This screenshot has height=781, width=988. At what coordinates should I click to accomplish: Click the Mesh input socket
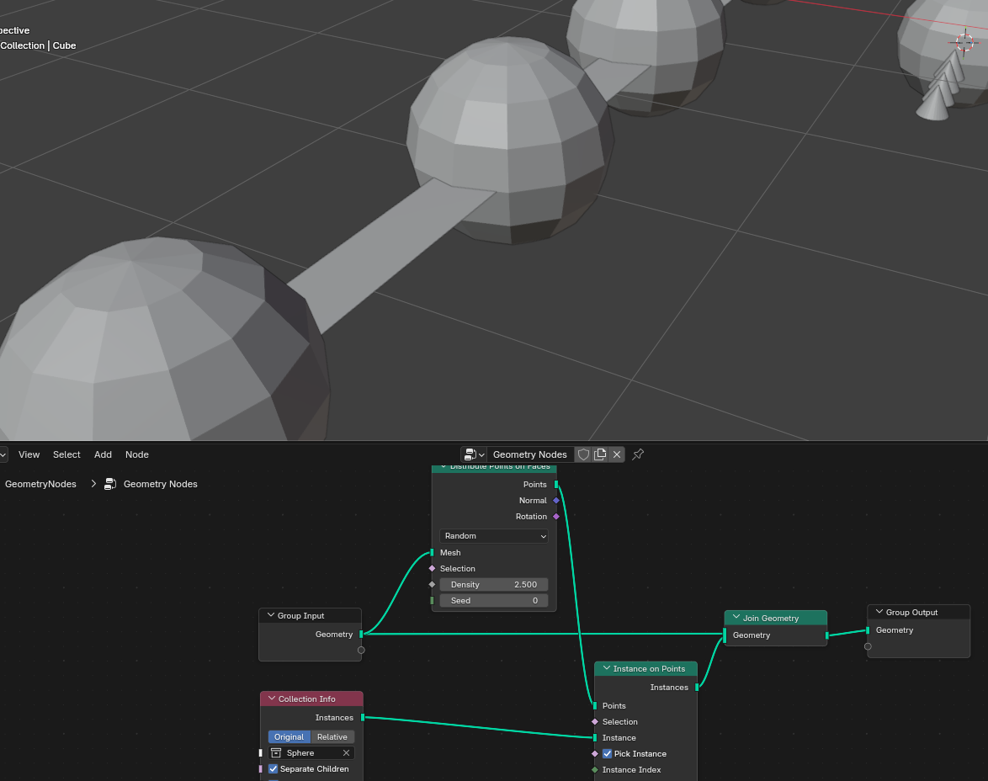click(x=432, y=553)
